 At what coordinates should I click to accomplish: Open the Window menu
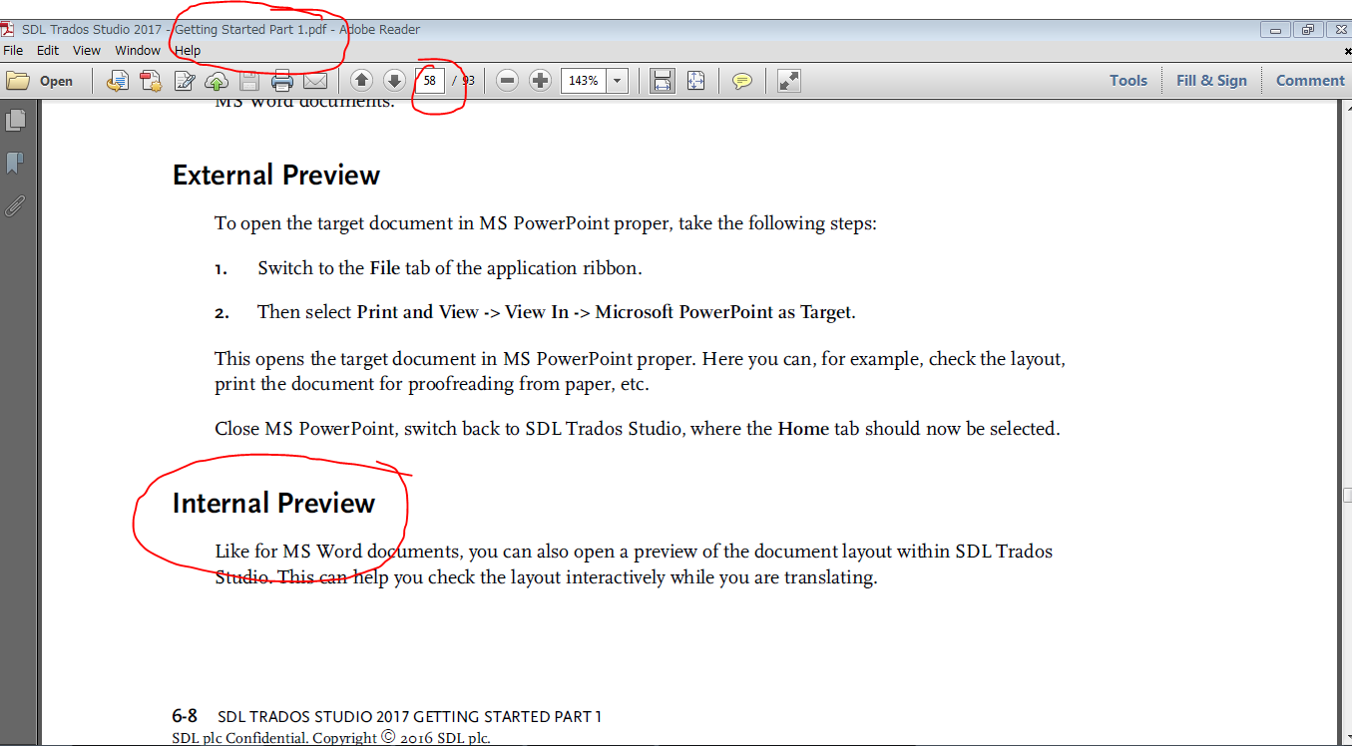click(x=138, y=50)
